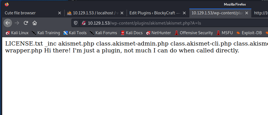Go to the Home page icon
This screenshot has width=268, height=115.
point(34,23)
